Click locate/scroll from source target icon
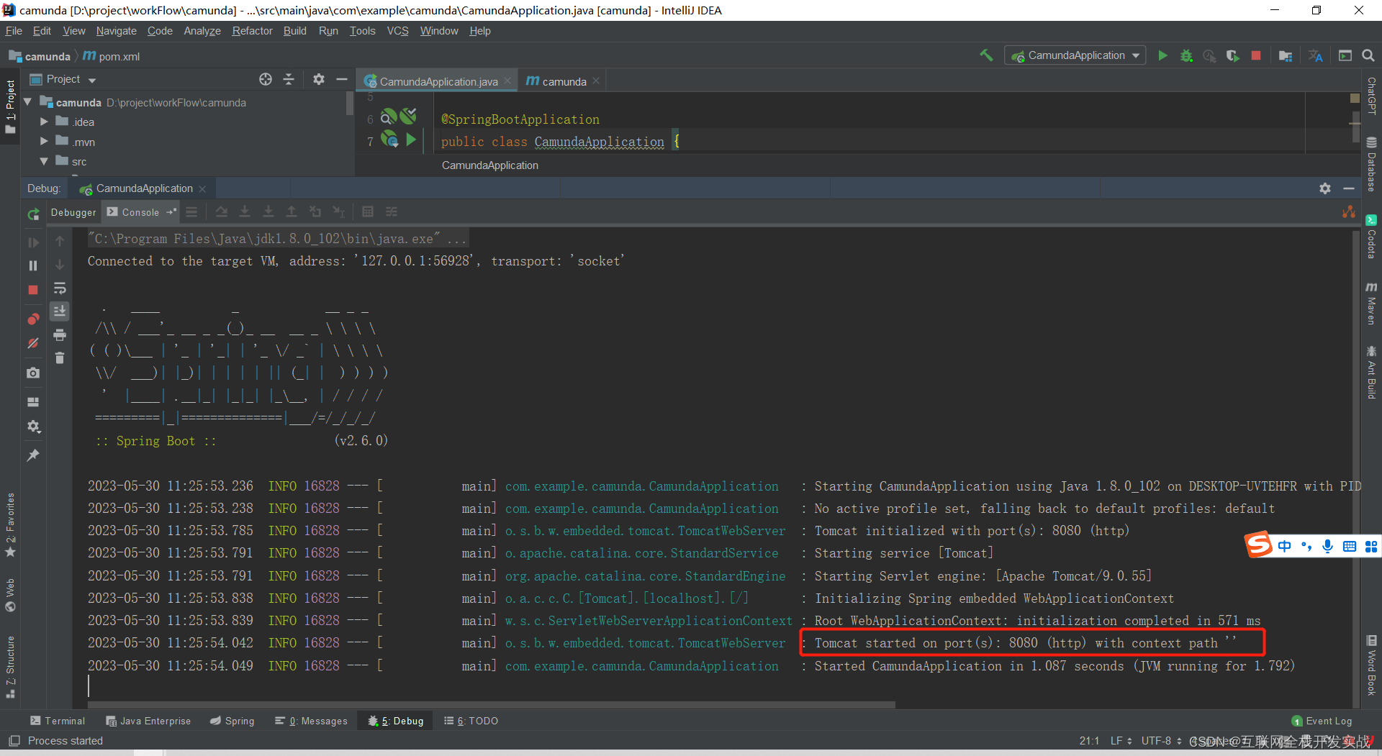Viewport: 1382px width, 756px height. 266,79
